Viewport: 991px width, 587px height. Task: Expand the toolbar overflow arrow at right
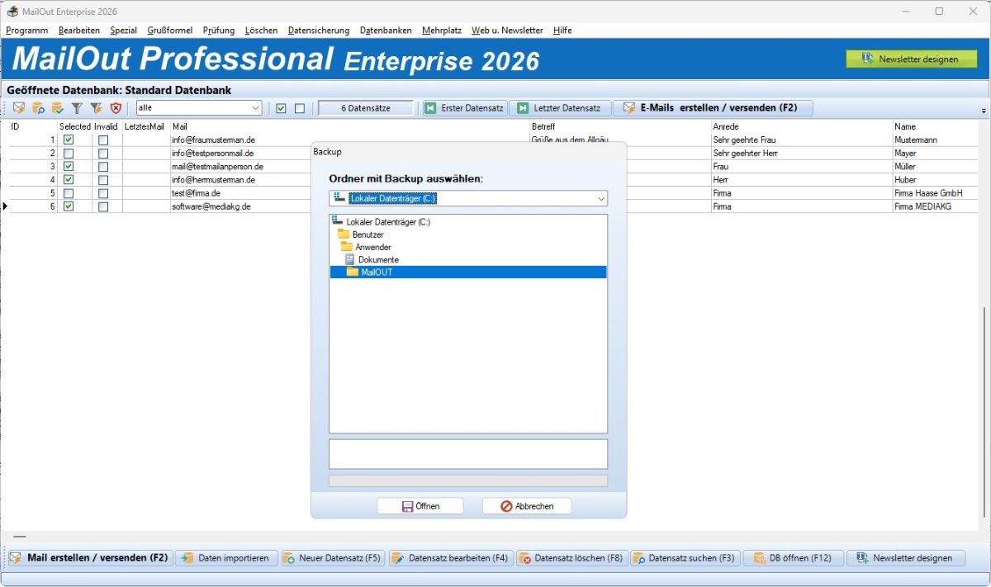(x=984, y=111)
